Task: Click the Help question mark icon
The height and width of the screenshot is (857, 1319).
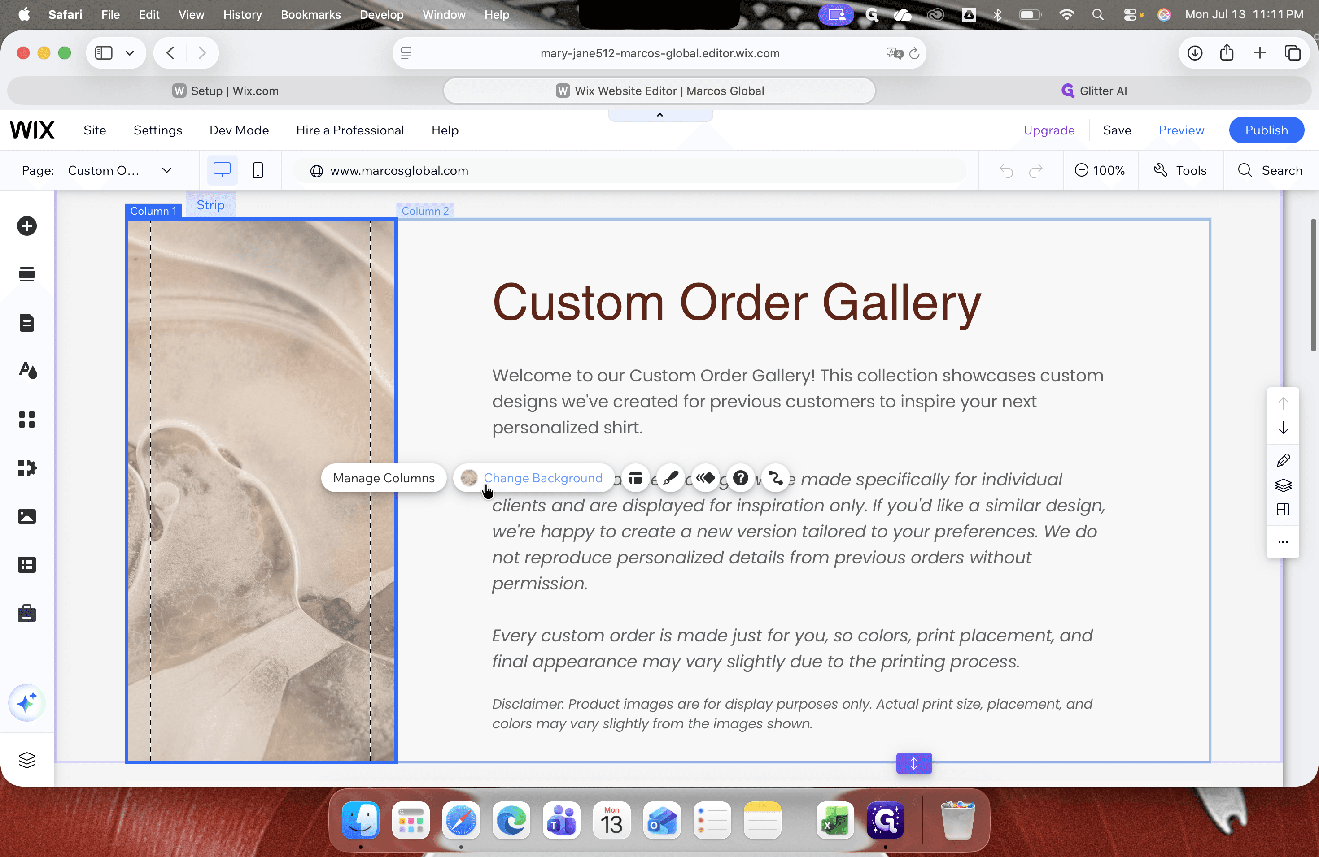Action: tap(741, 478)
